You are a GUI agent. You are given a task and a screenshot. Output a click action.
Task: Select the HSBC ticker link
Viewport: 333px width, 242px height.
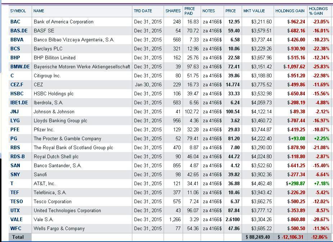[17, 93]
